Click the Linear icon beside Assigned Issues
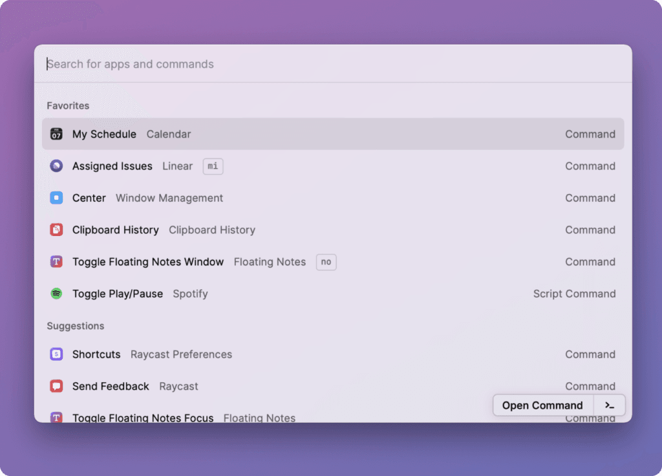The width and height of the screenshot is (662, 476). point(56,166)
